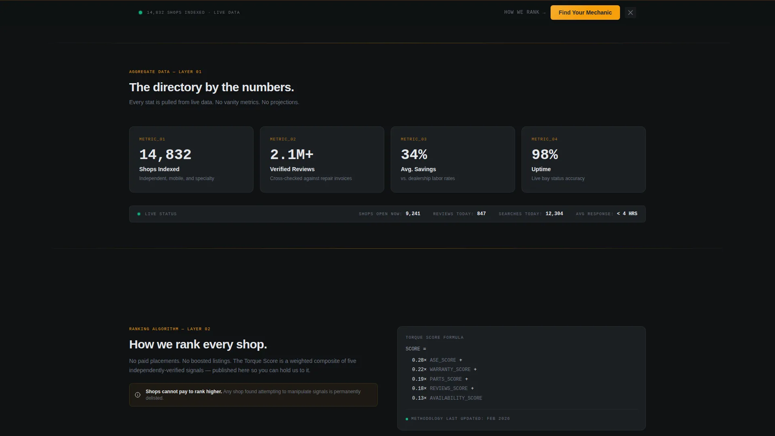Select the 2.1M+ Verified Reviews card
Viewport: 775px width, 436px height.
tap(322, 159)
